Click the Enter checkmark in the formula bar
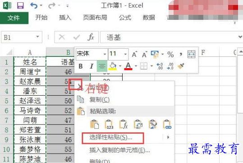The height and width of the screenshot is (163, 243). coord(77,37)
